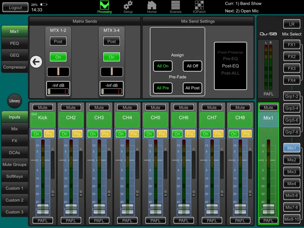Click the back arrow in Matrix Sends

(x=36, y=62)
